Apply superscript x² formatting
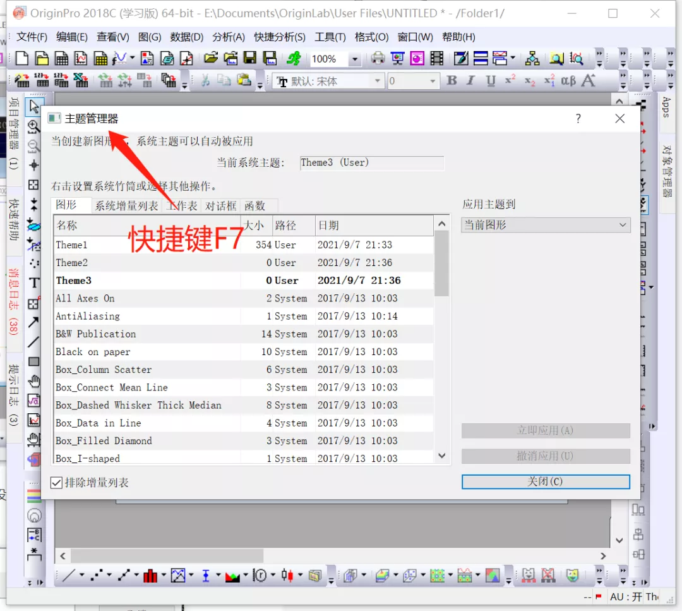The width and height of the screenshot is (682, 611). tap(510, 80)
